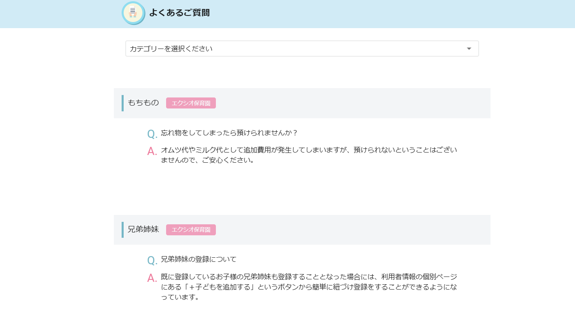The image size is (575, 323).
Task: Click the 兄弟姉妹 section heading
Action: (143, 229)
